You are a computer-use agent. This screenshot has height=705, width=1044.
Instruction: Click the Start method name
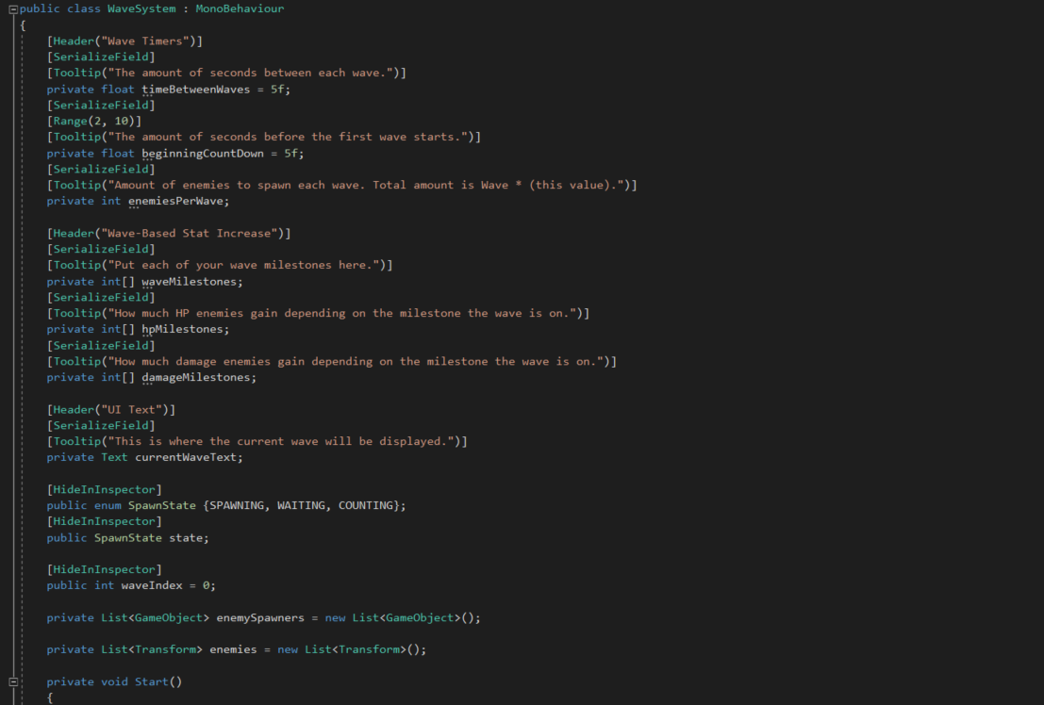coord(152,681)
